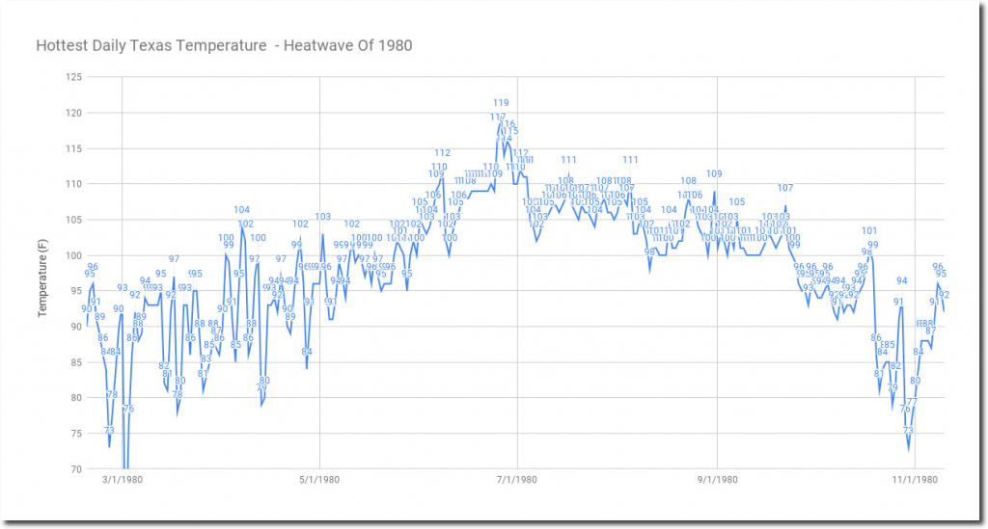Click the 3/1/1980 date axis label
This screenshot has width=988, height=529.
coord(123,479)
